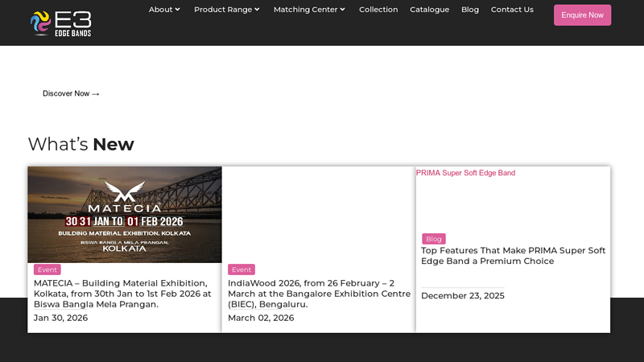Click the PRIMA Super Soft Edge Band image
Screen dimensions: 644x362
click(465, 173)
